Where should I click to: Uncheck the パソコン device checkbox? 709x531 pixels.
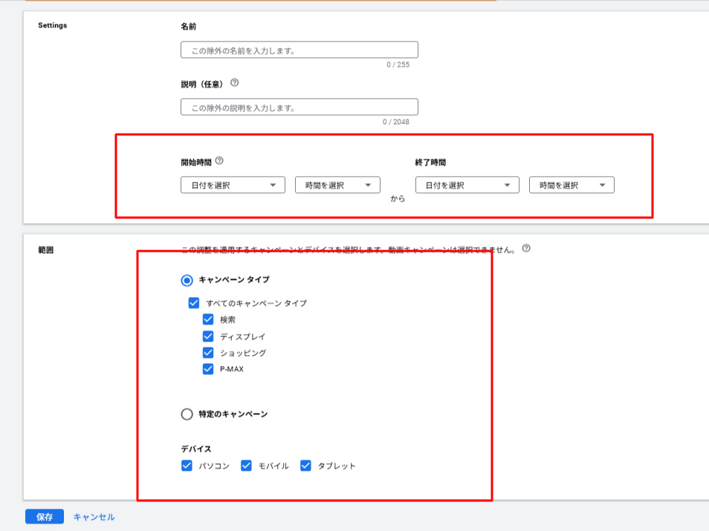tap(187, 466)
